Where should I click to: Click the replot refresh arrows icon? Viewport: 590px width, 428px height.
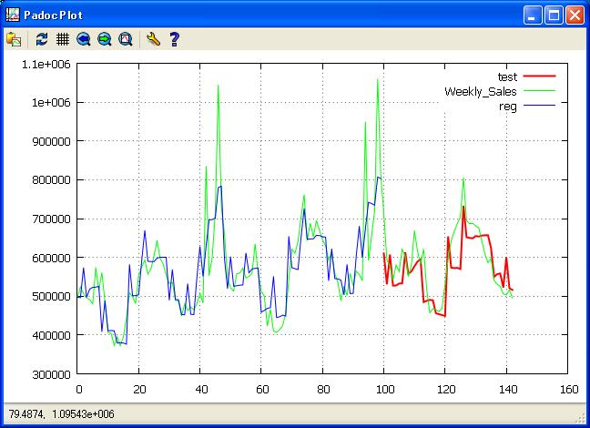(x=42, y=39)
